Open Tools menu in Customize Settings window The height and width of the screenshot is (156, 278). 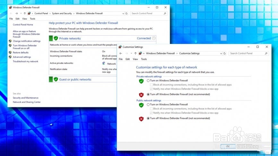[144, 59]
